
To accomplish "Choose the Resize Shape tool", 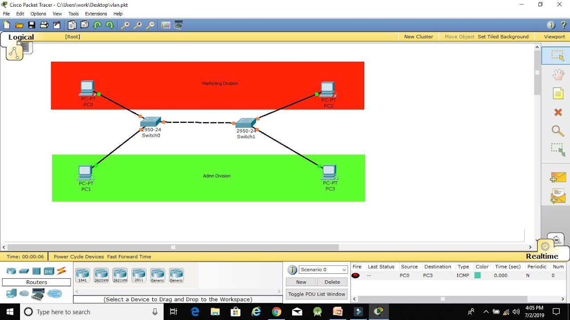I will tap(558, 150).
